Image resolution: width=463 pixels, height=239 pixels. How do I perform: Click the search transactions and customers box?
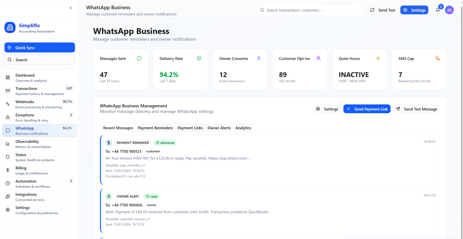click(310, 10)
